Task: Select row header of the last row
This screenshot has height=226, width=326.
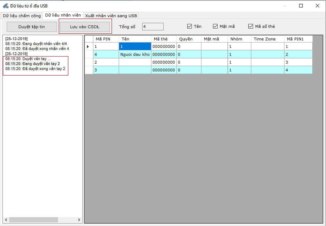Action: [x=89, y=70]
